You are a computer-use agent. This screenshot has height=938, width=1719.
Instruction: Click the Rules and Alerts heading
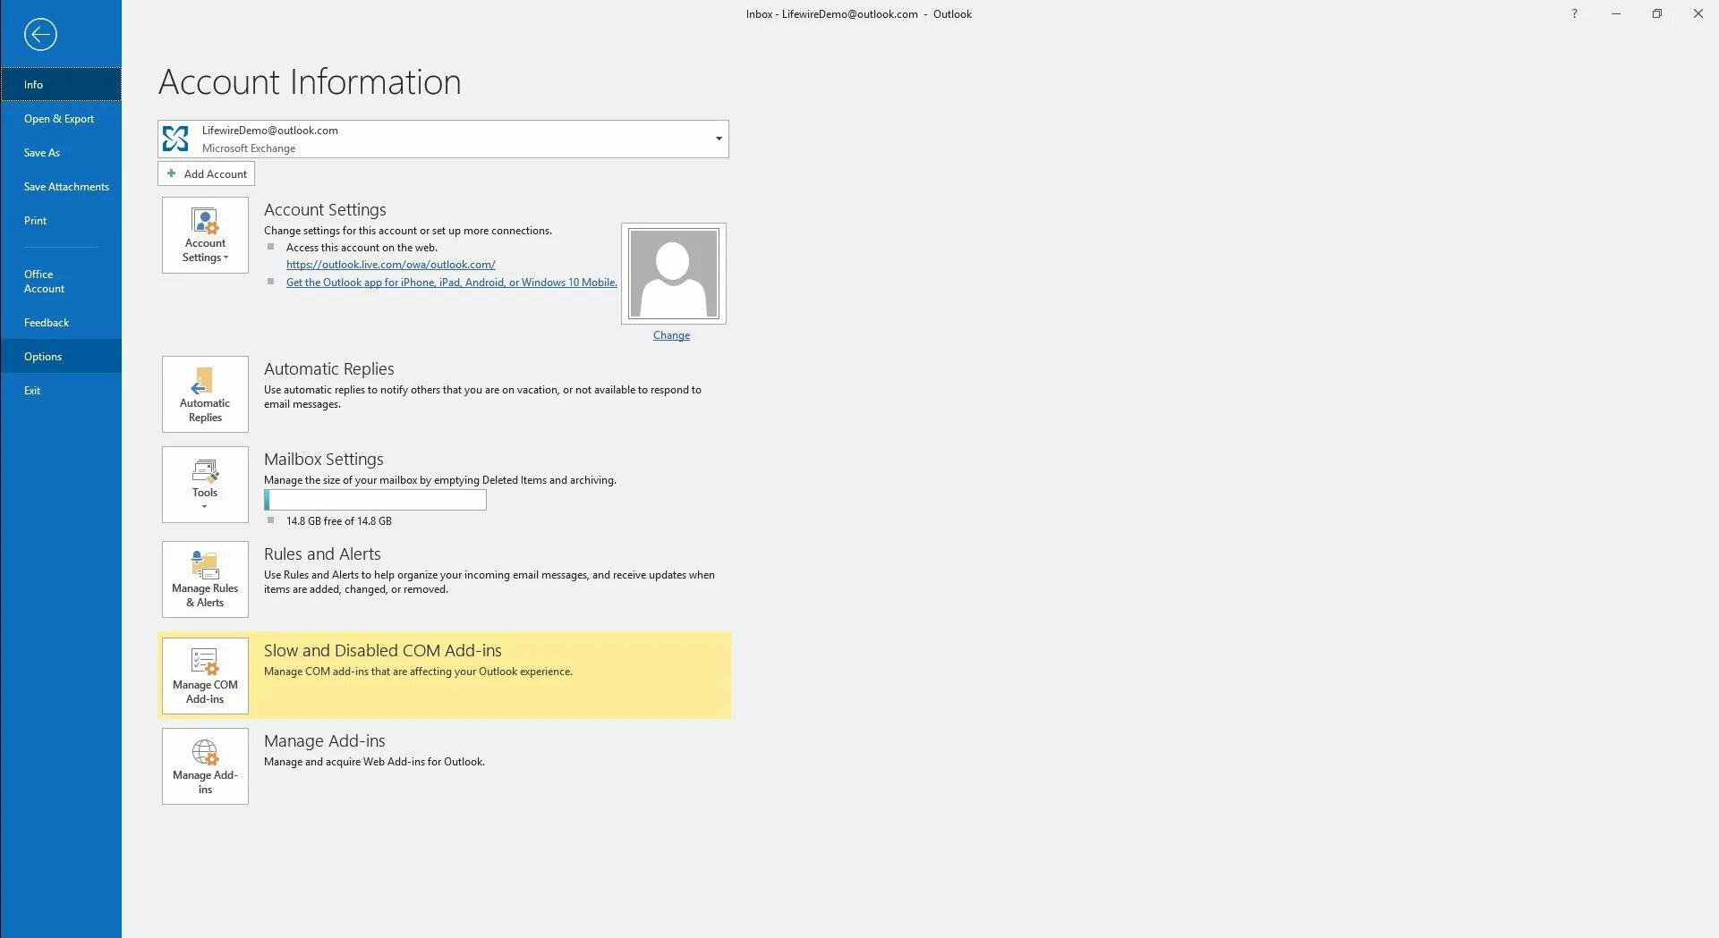(x=322, y=554)
